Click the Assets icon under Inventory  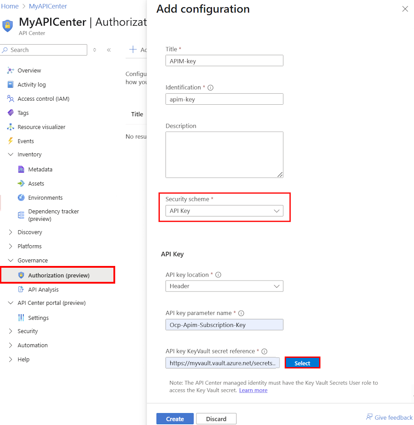pyautogui.click(x=21, y=183)
